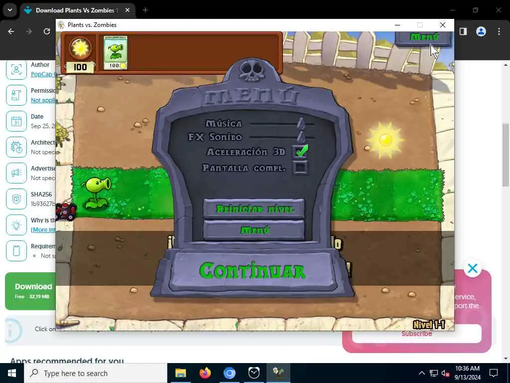Open the Chrome three-dot menu

[x=499, y=31]
